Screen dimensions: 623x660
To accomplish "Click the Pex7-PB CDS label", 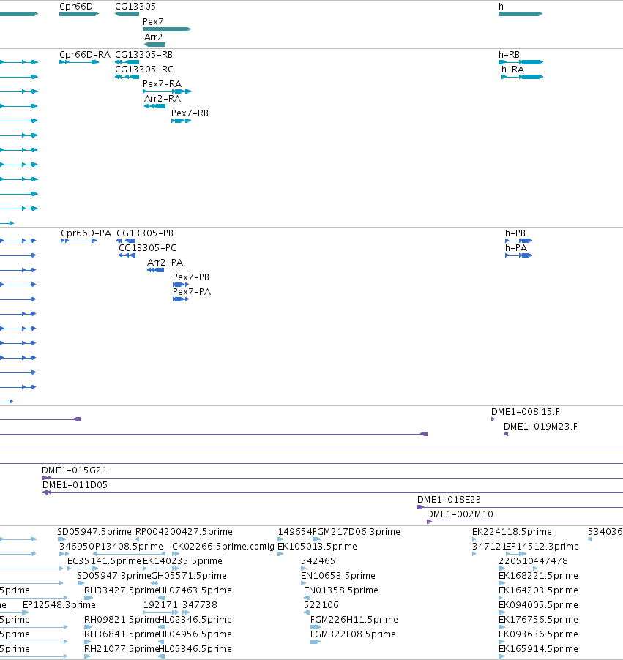I will (x=191, y=277).
